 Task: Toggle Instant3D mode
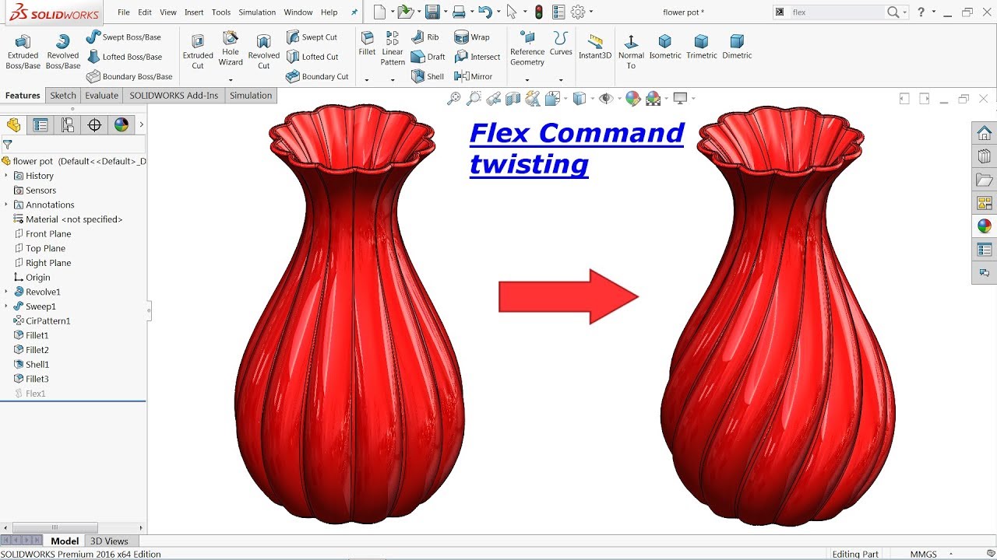point(595,47)
